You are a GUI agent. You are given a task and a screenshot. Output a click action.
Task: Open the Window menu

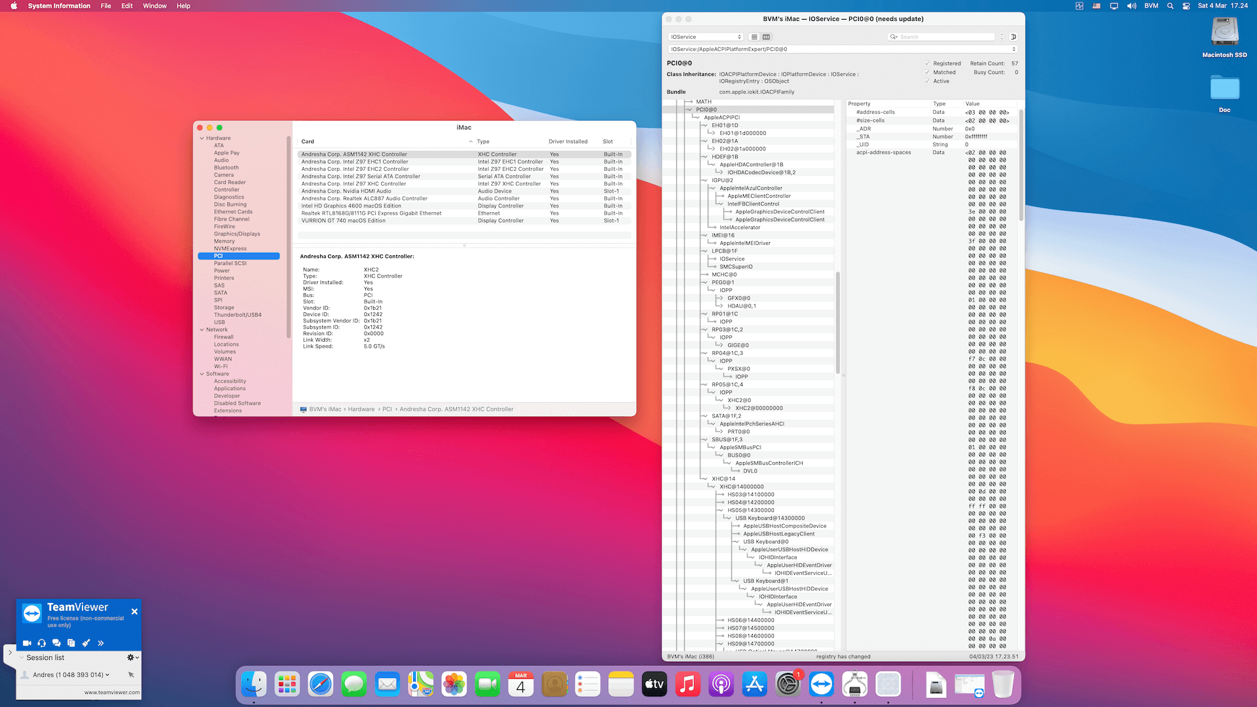[155, 6]
